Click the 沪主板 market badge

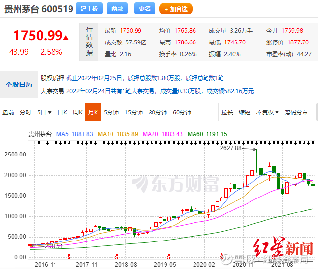pyautogui.click(x=89, y=9)
